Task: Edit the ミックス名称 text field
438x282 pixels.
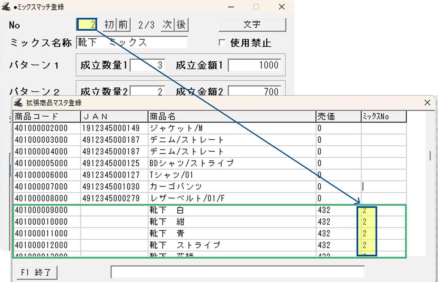Action: click(x=132, y=43)
